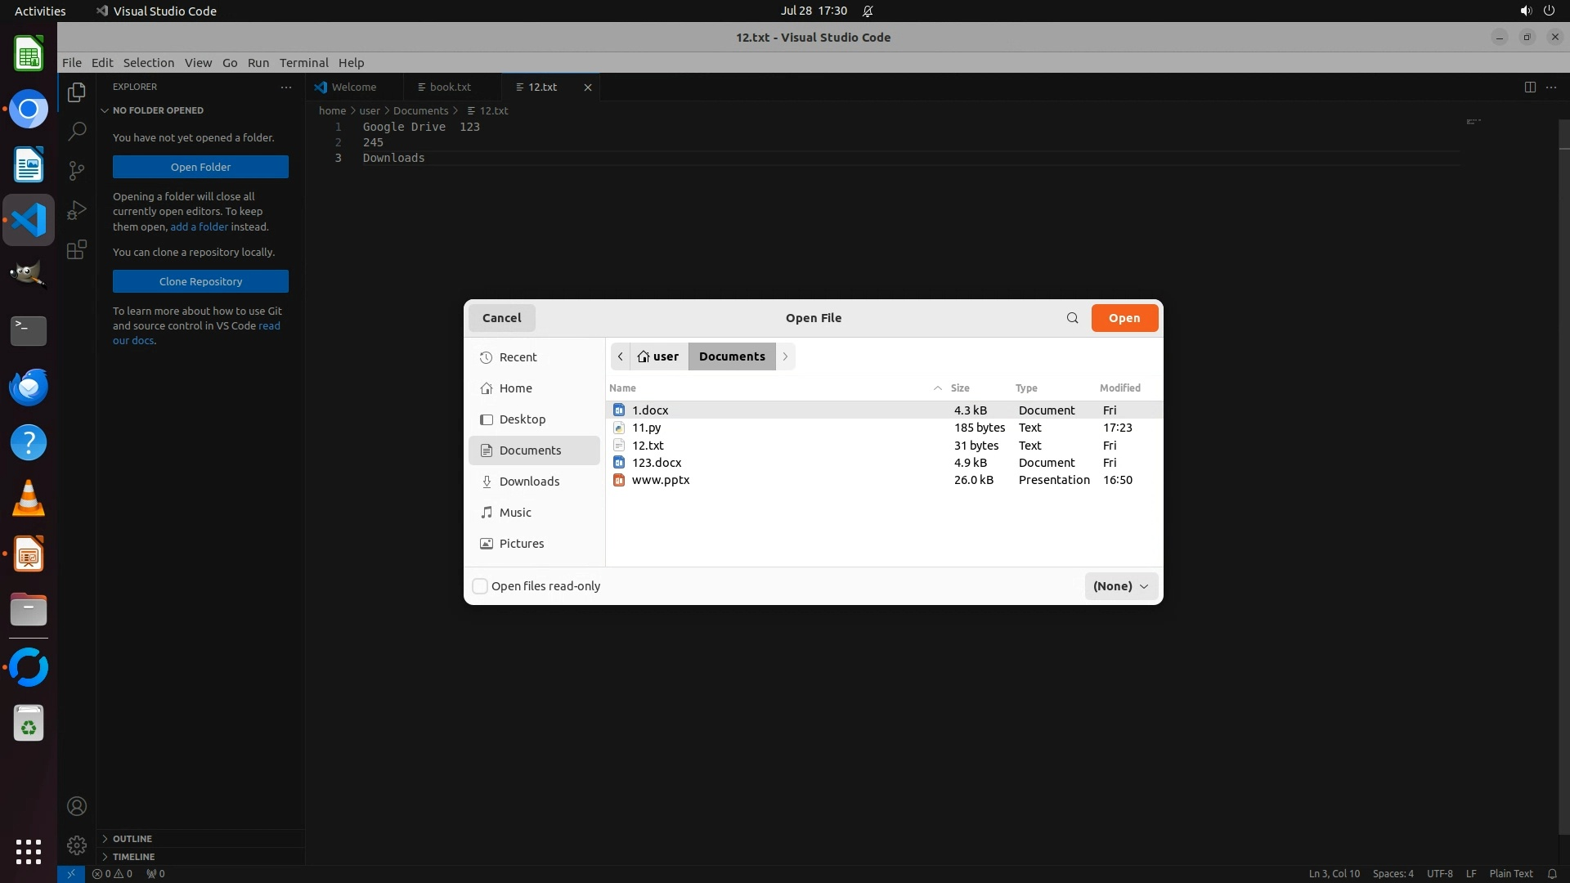Image resolution: width=1570 pixels, height=883 pixels.
Task: Select Downloads in the dialog sidebar
Action: (x=529, y=482)
